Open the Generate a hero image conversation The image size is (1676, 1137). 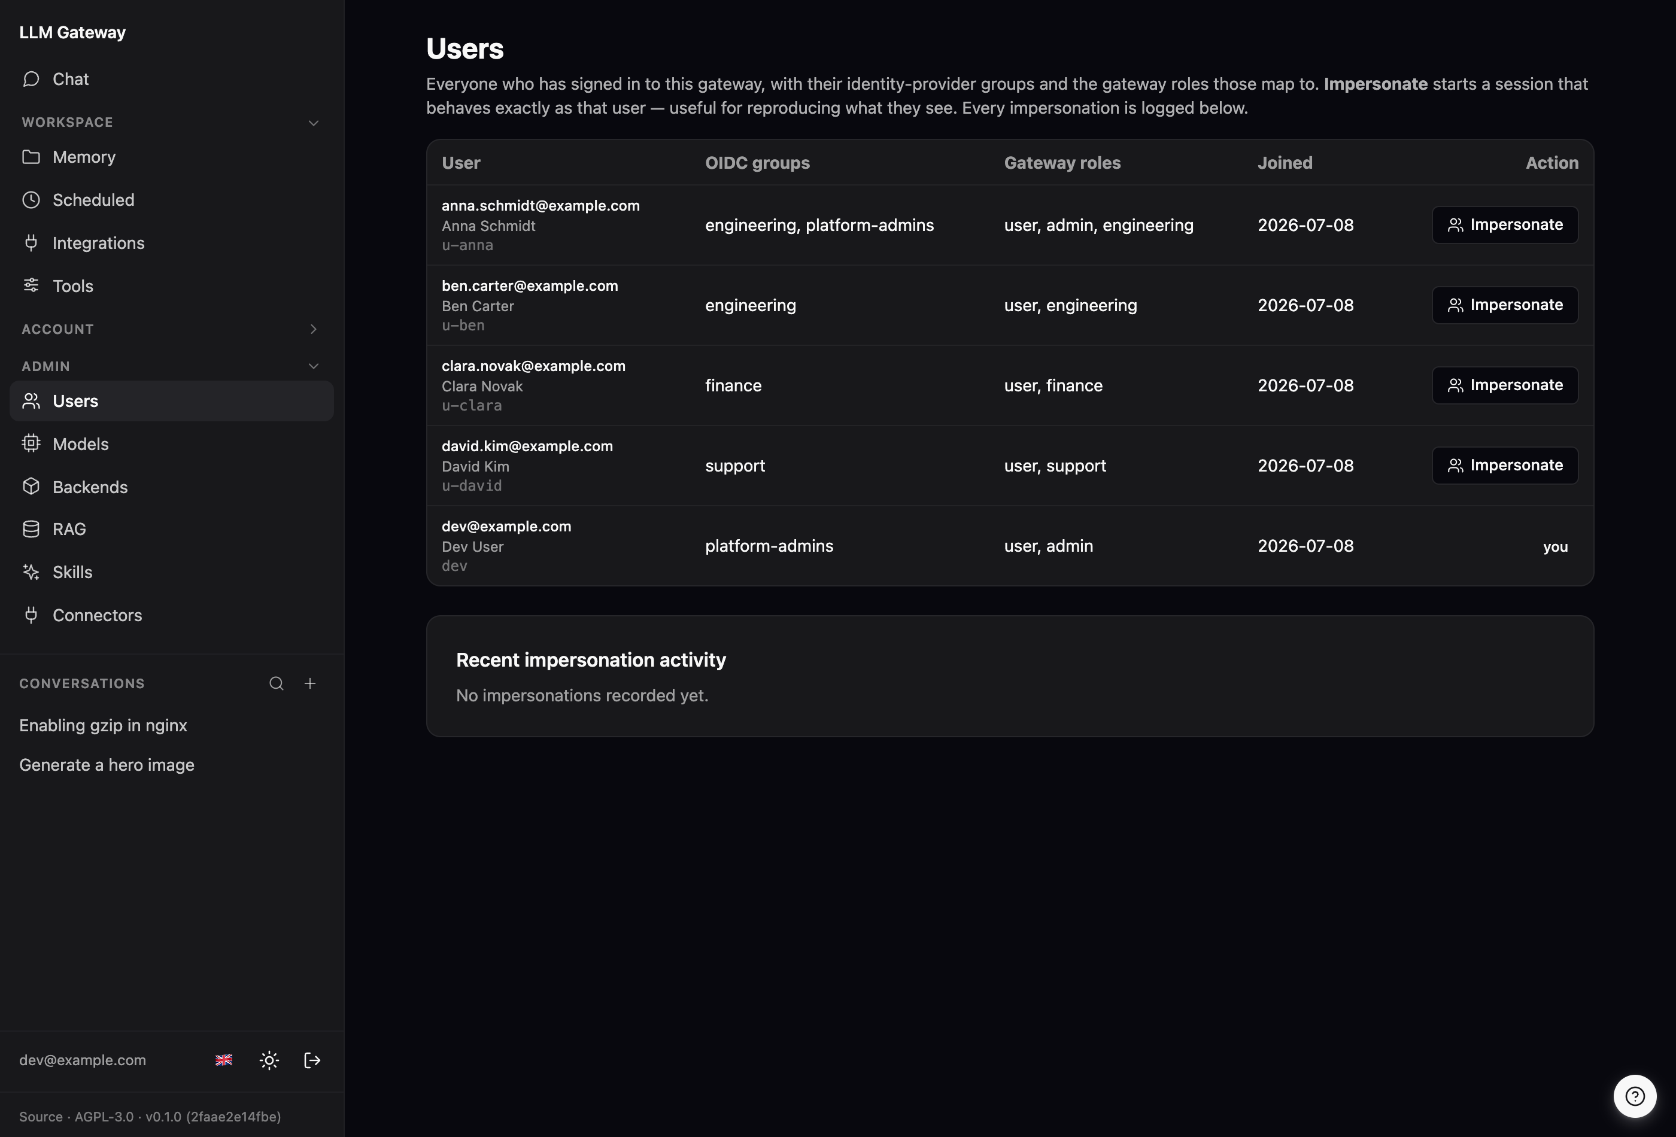[x=107, y=765]
